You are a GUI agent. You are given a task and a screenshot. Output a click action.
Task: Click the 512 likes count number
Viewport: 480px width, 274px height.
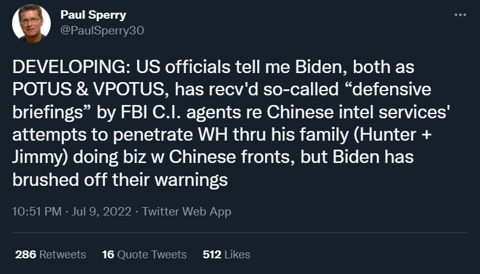coord(212,254)
